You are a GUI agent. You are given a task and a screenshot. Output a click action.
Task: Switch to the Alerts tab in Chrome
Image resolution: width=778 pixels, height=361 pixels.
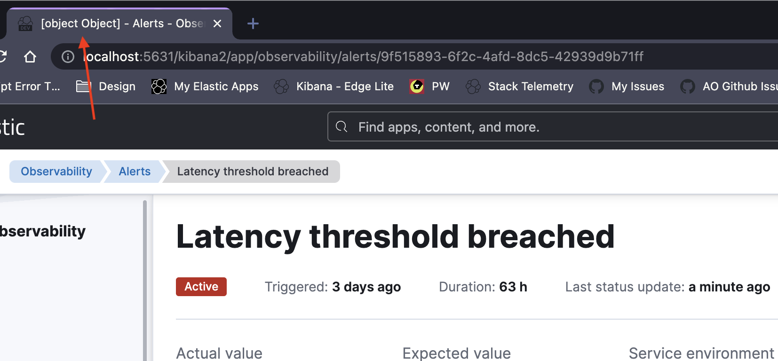coord(118,23)
